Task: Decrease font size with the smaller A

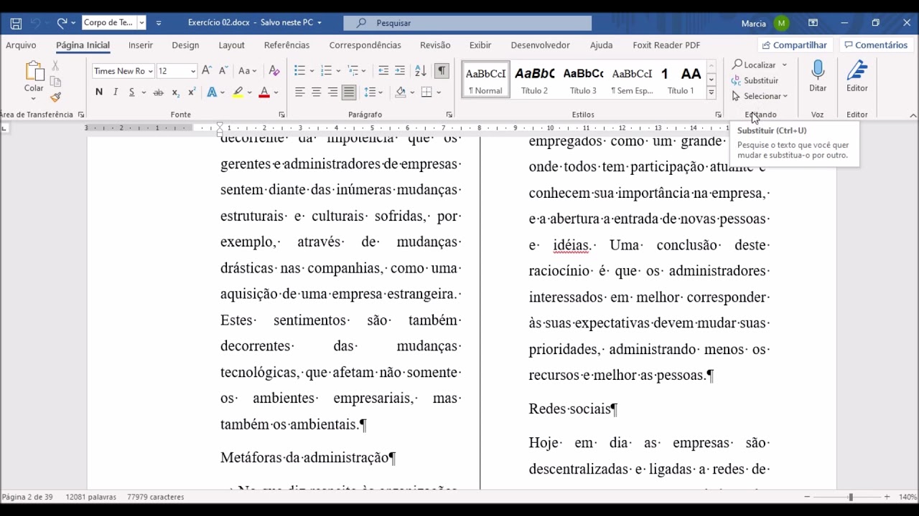Action: coord(223,71)
